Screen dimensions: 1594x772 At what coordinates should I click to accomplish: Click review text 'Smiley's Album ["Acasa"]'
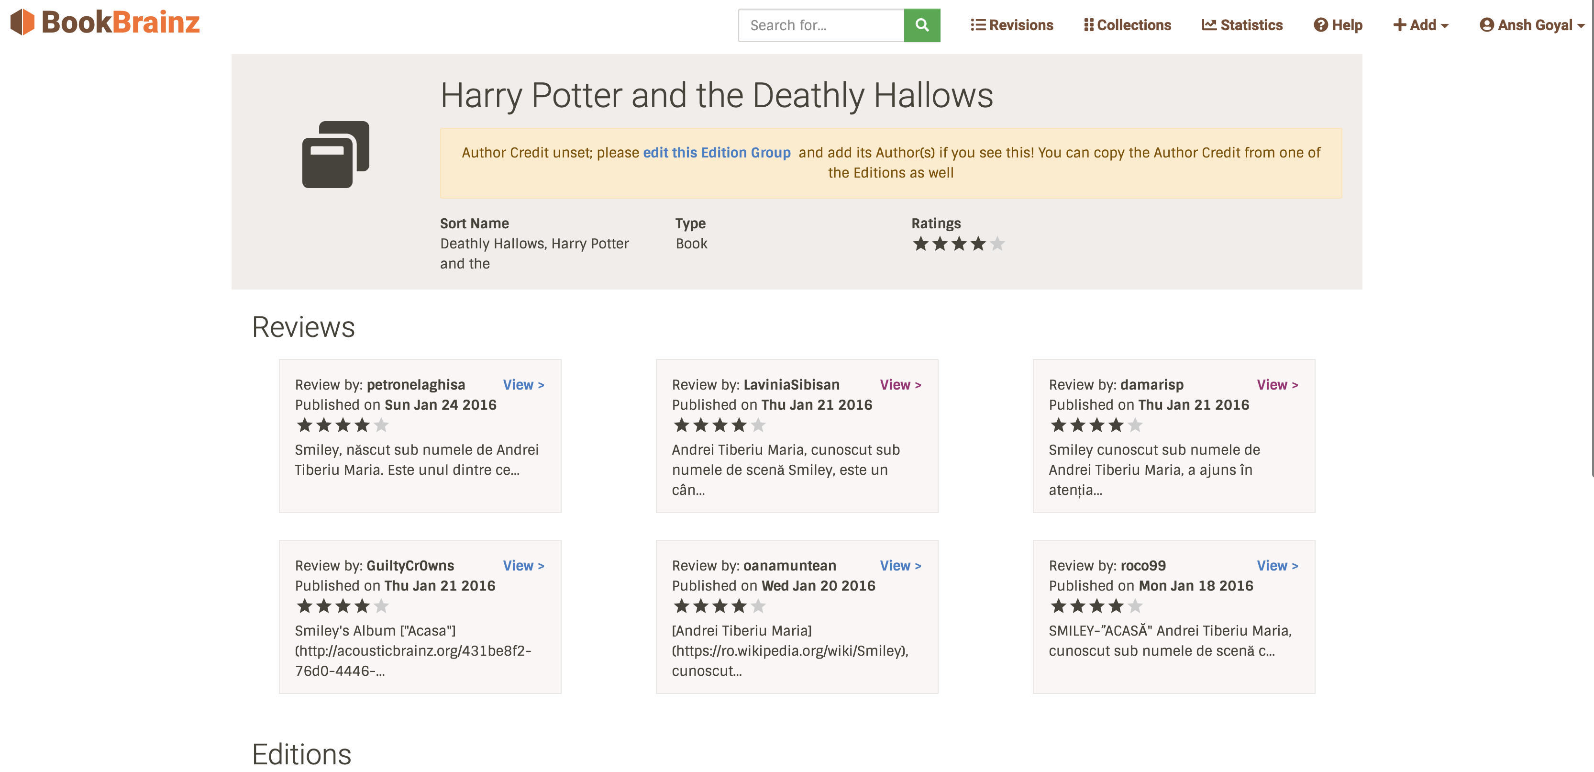(x=375, y=631)
